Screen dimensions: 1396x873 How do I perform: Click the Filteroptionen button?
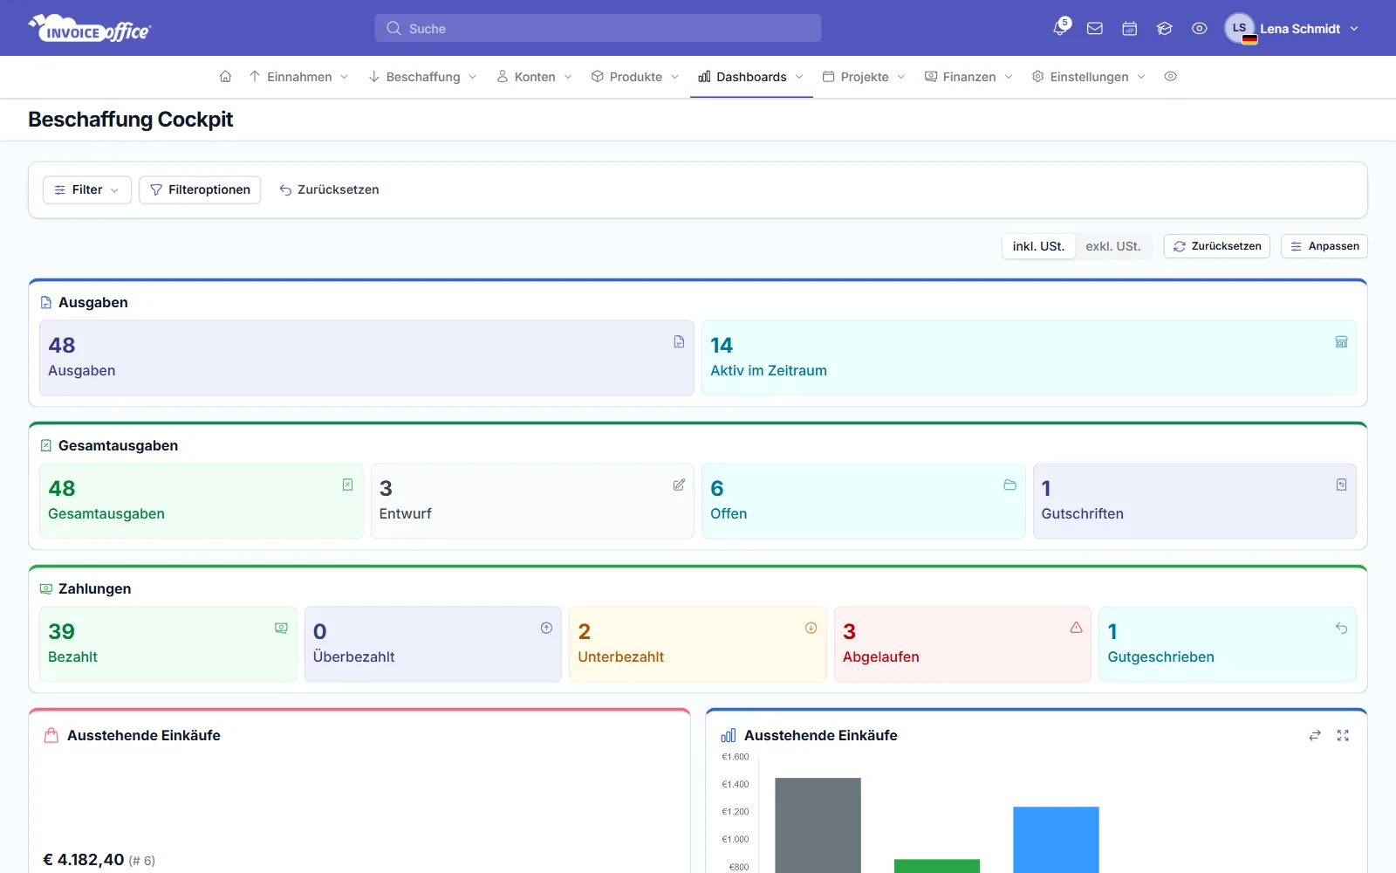coord(200,189)
